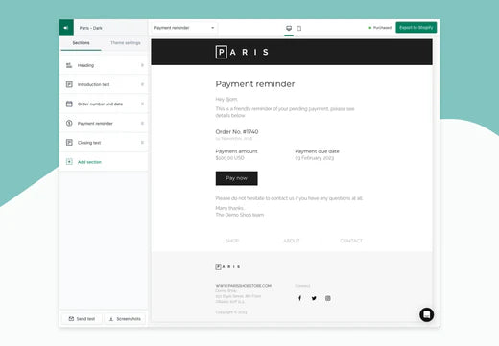Open Instagram icon in email footer
Viewport: 499px width, 346px height.
(x=328, y=298)
